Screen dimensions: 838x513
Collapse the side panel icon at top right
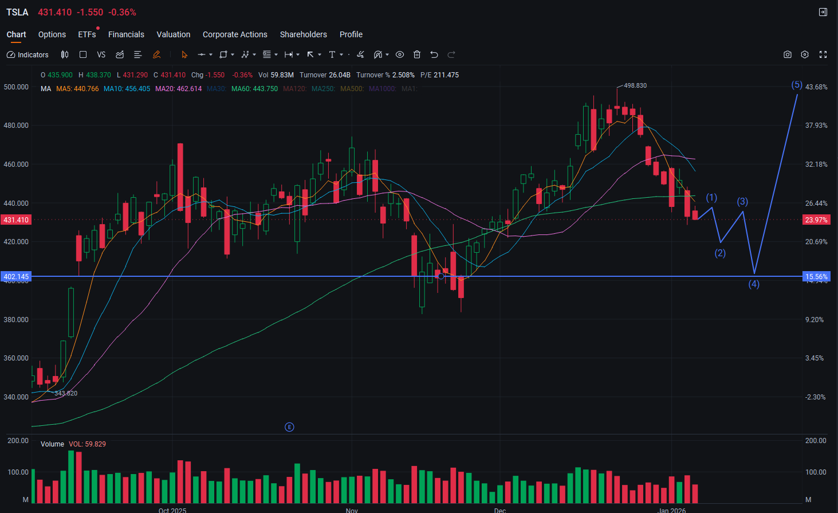tap(823, 12)
